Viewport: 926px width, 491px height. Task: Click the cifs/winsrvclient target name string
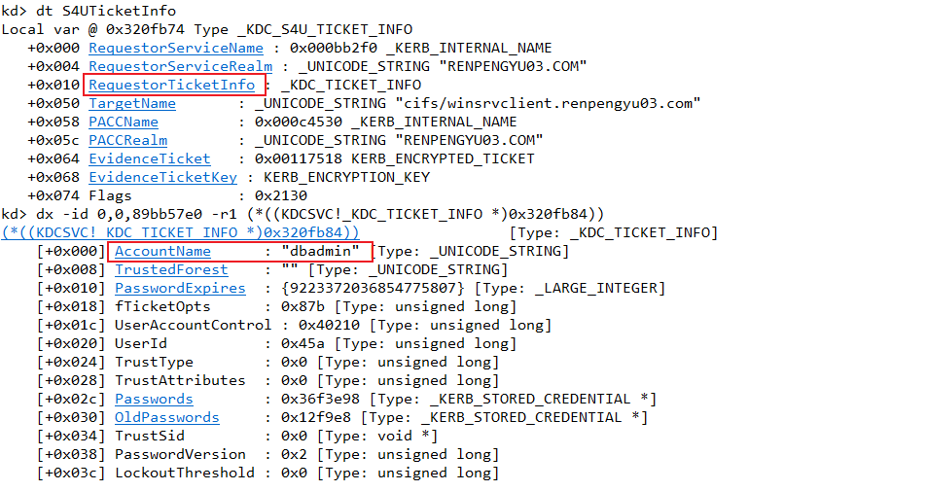[x=544, y=103]
